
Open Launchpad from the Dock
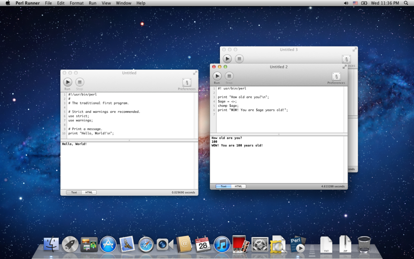tap(70, 244)
